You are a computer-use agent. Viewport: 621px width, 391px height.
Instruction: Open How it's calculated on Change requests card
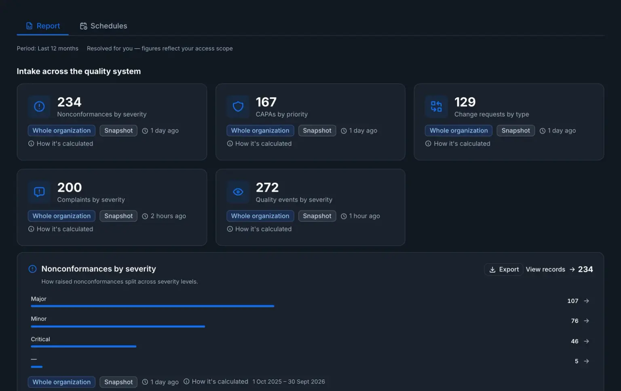458,143
